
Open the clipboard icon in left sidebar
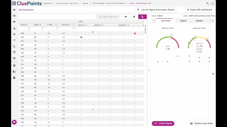pos(14,46)
